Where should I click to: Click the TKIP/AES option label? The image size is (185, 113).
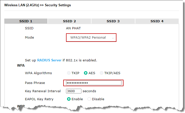[x=112, y=73]
